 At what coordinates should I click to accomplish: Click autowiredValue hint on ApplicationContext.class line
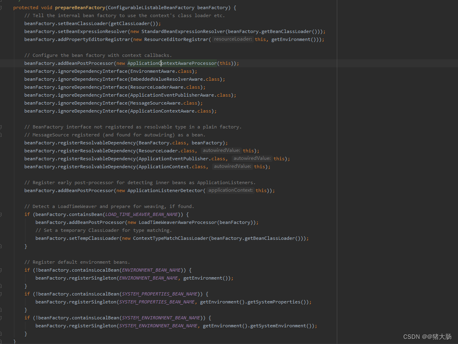tap(232, 166)
